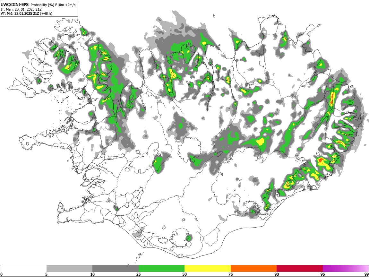This screenshot has width=369, height=277.
Task: Click the 'VT: Mið. 22.01.2025 21Z' line
Action: 20,13
